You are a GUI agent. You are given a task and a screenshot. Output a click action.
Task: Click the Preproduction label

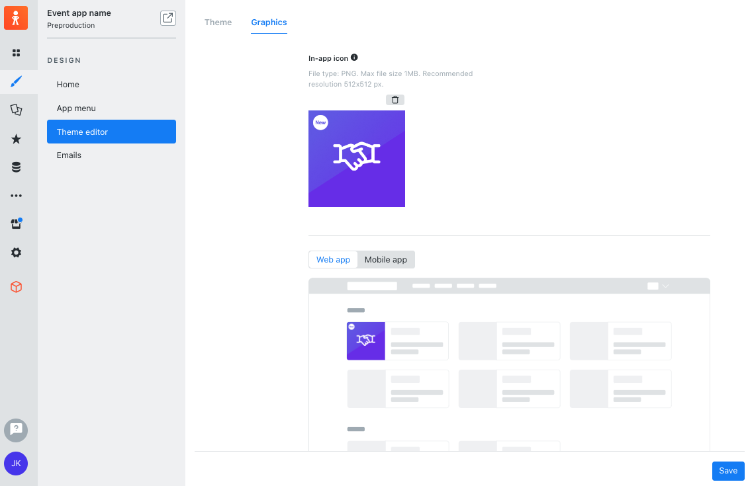point(71,25)
